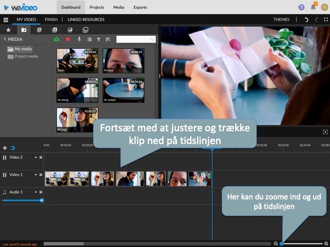Image resolution: width=330 pixels, height=247 pixels.
Task: Select the Nr dreng clip thumbnail
Action: tap(77, 90)
